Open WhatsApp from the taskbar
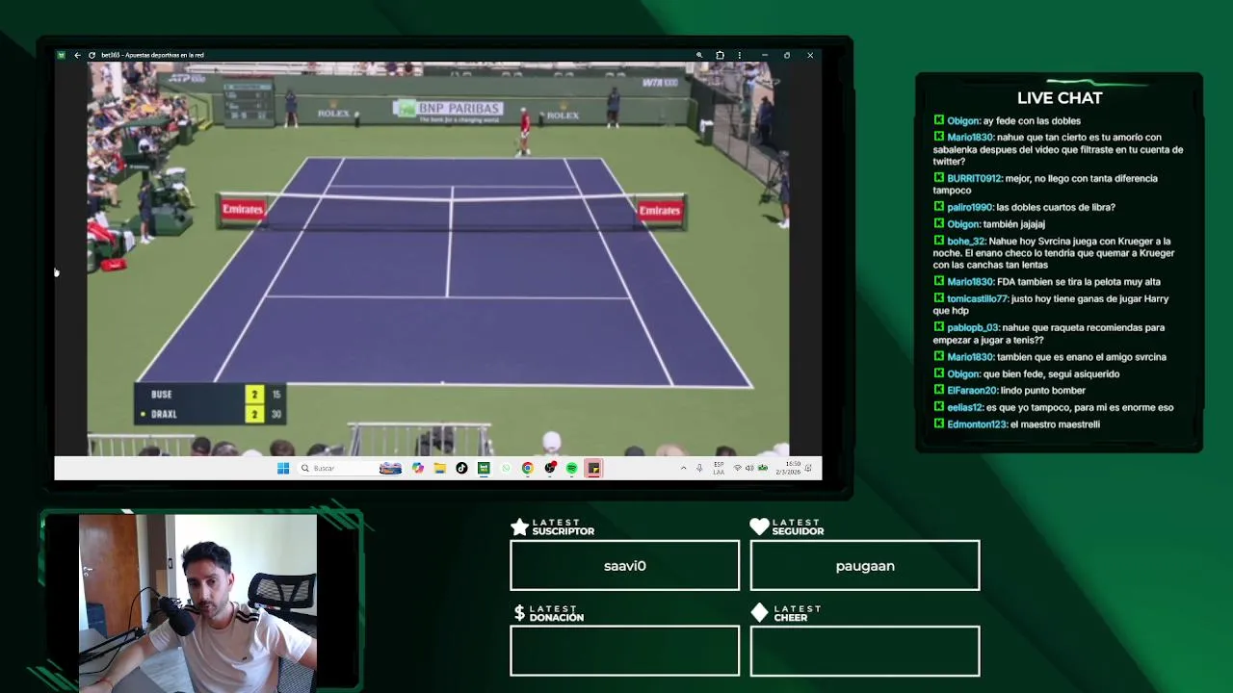 (x=506, y=468)
